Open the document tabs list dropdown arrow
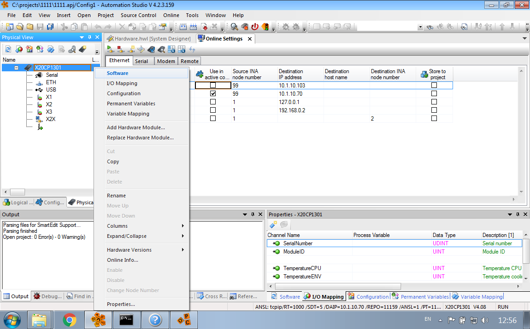The height and width of the screenshot is (329, 530). point(524,39)
